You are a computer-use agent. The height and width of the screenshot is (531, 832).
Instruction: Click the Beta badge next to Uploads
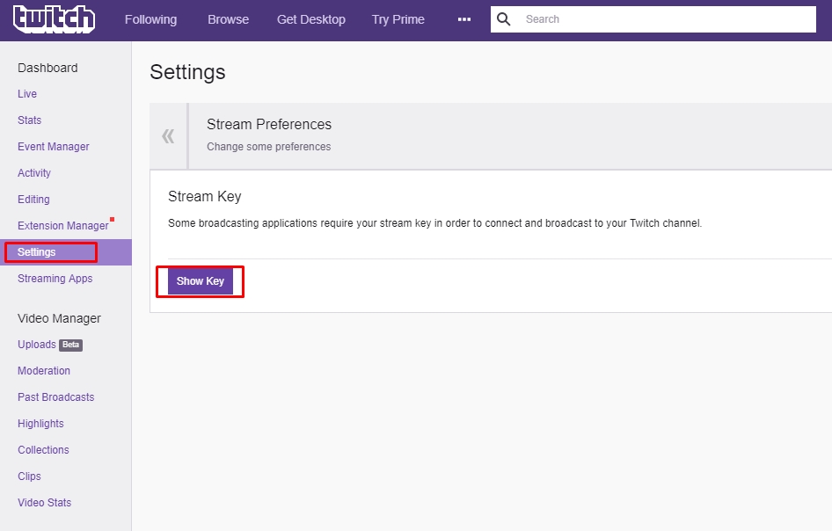coord(70,345)
